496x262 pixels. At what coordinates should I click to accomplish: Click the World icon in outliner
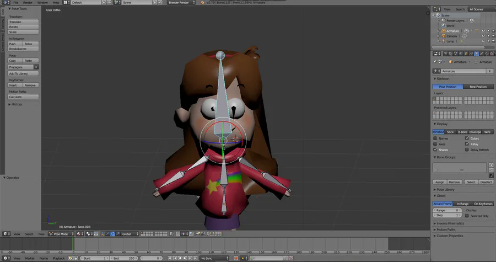tap(444, 25)
